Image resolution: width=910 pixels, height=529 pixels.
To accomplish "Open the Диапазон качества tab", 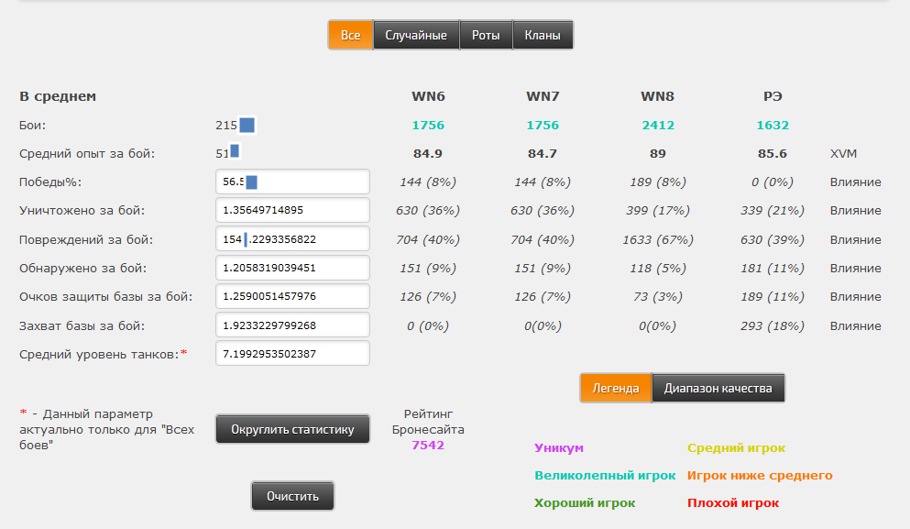I will coord(718,388).
